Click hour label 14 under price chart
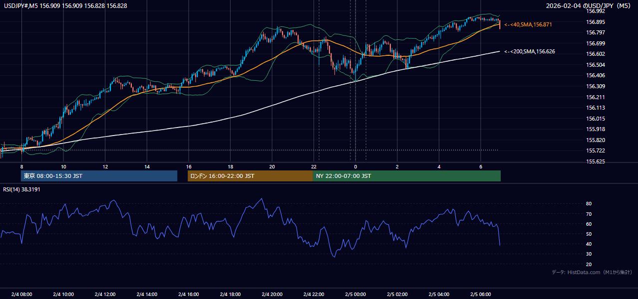 (147, 166)
